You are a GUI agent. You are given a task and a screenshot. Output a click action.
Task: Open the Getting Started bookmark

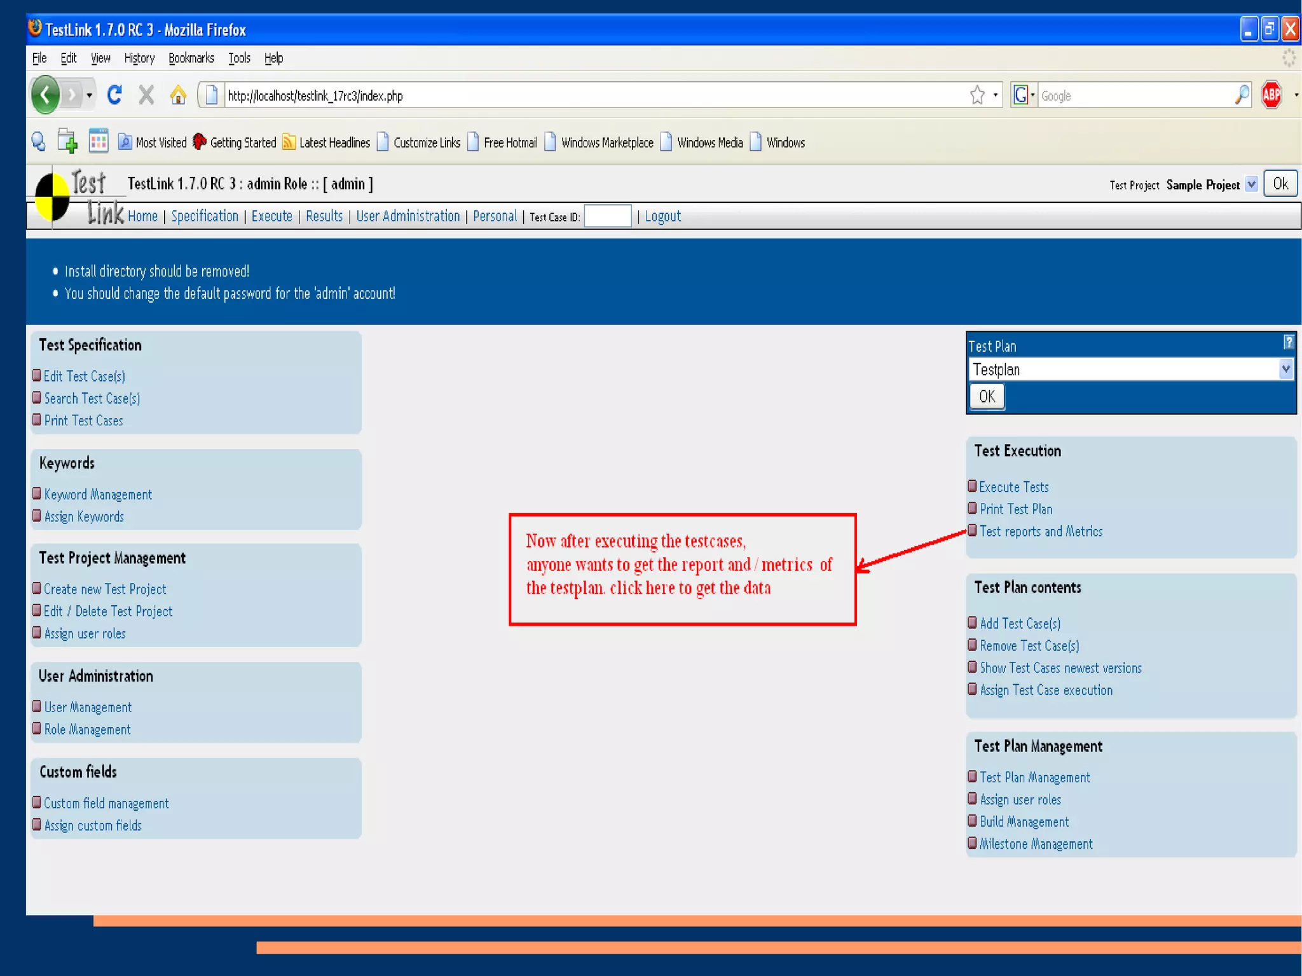[x=234, y=142]
